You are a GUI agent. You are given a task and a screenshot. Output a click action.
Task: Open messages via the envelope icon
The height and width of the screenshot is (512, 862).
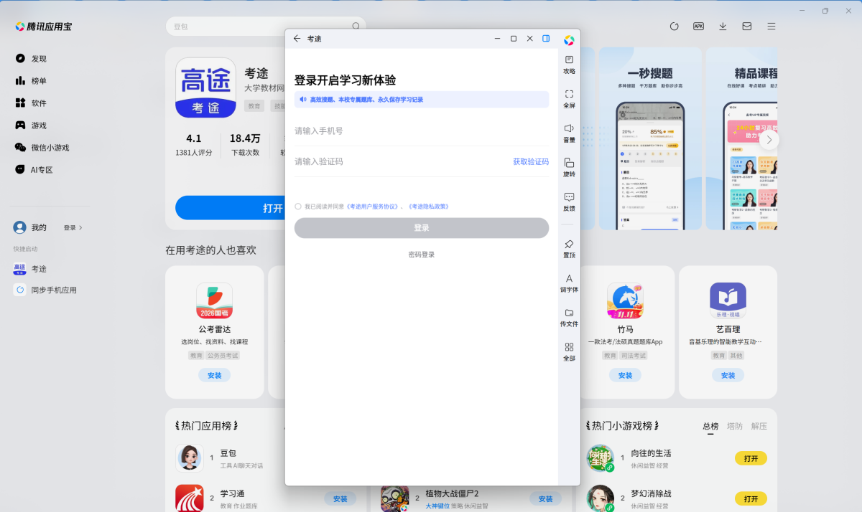[x=746, y=26]
